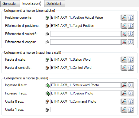Switch to the Generale tab
139x118 pixels.
tap(10, 4)
